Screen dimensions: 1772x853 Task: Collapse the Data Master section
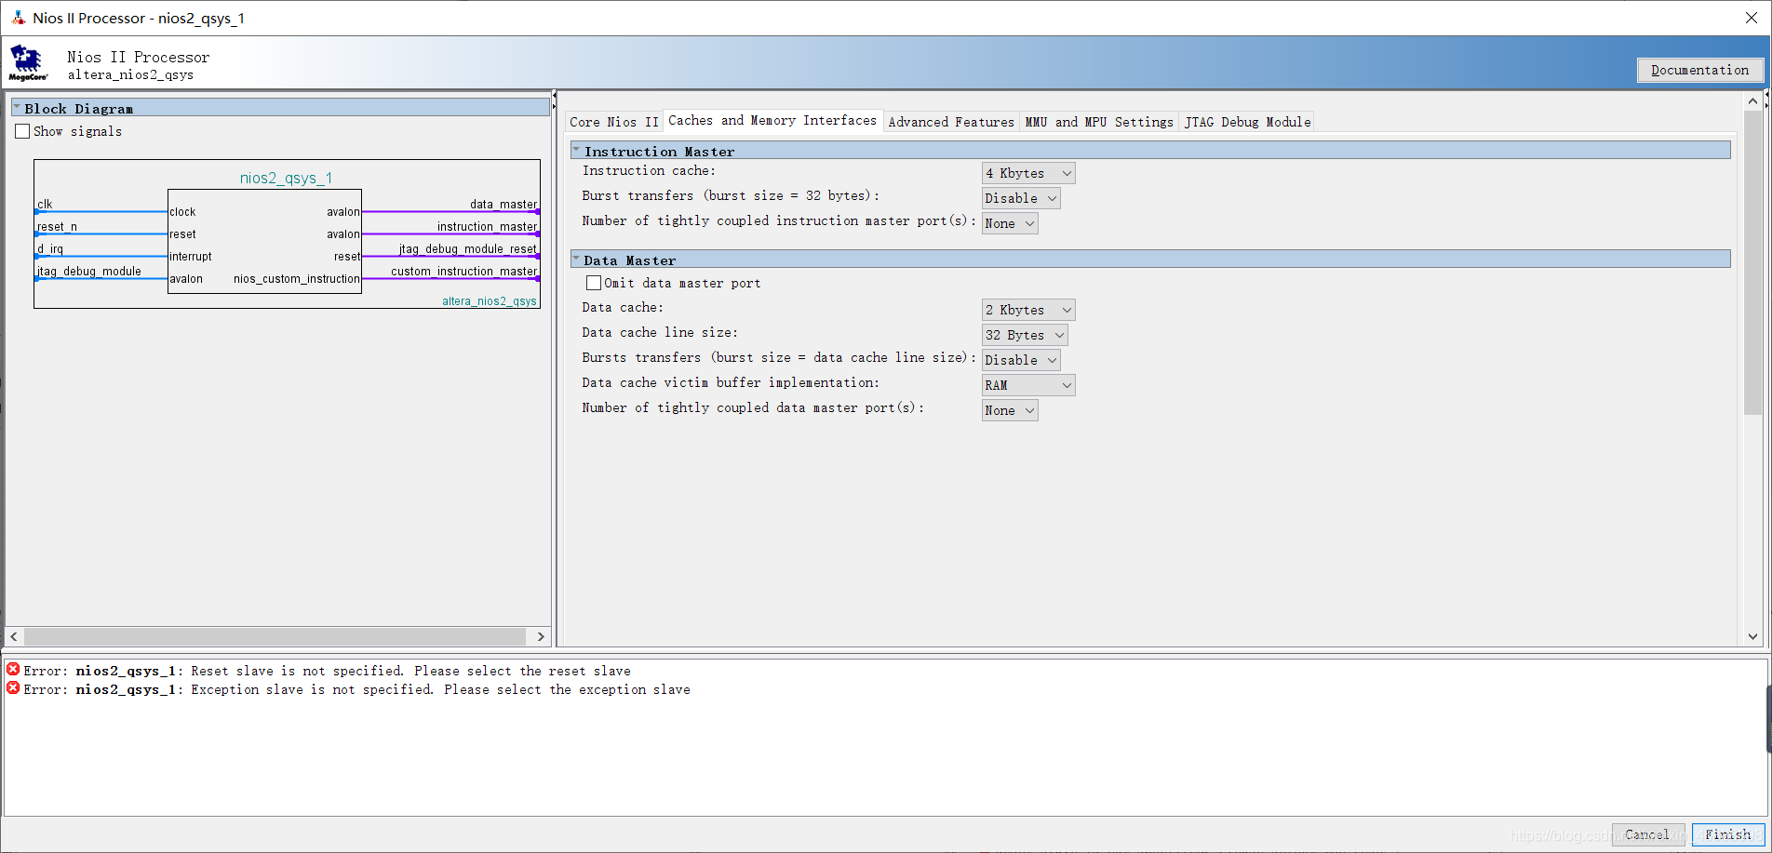pos(576,259)
